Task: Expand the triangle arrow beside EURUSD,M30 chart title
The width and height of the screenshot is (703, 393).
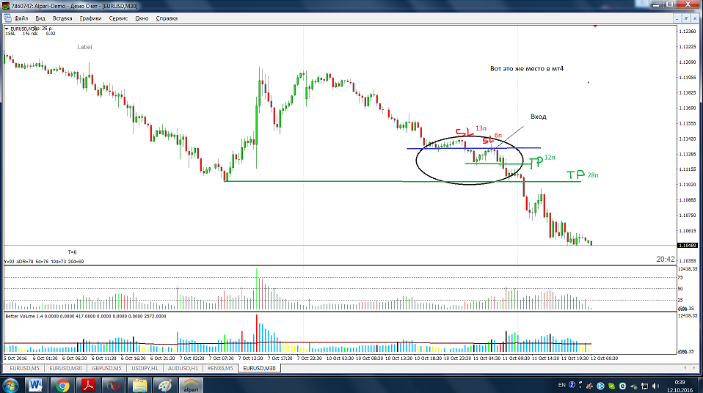Action: [7, 29]
